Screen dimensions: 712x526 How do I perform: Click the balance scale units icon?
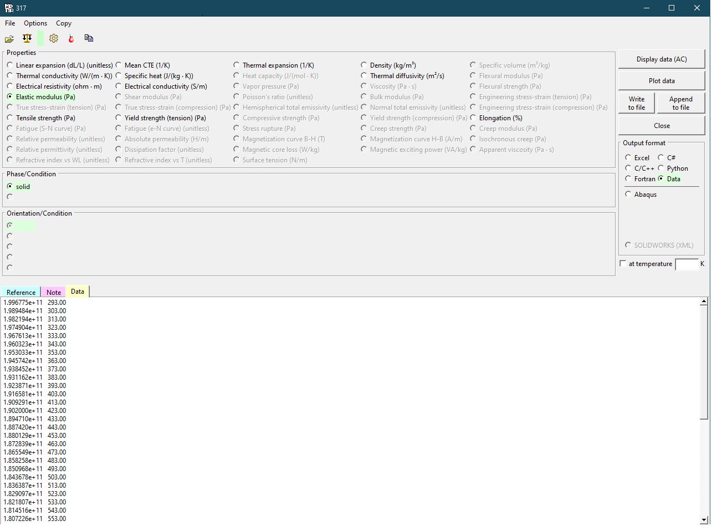point(27,38)
